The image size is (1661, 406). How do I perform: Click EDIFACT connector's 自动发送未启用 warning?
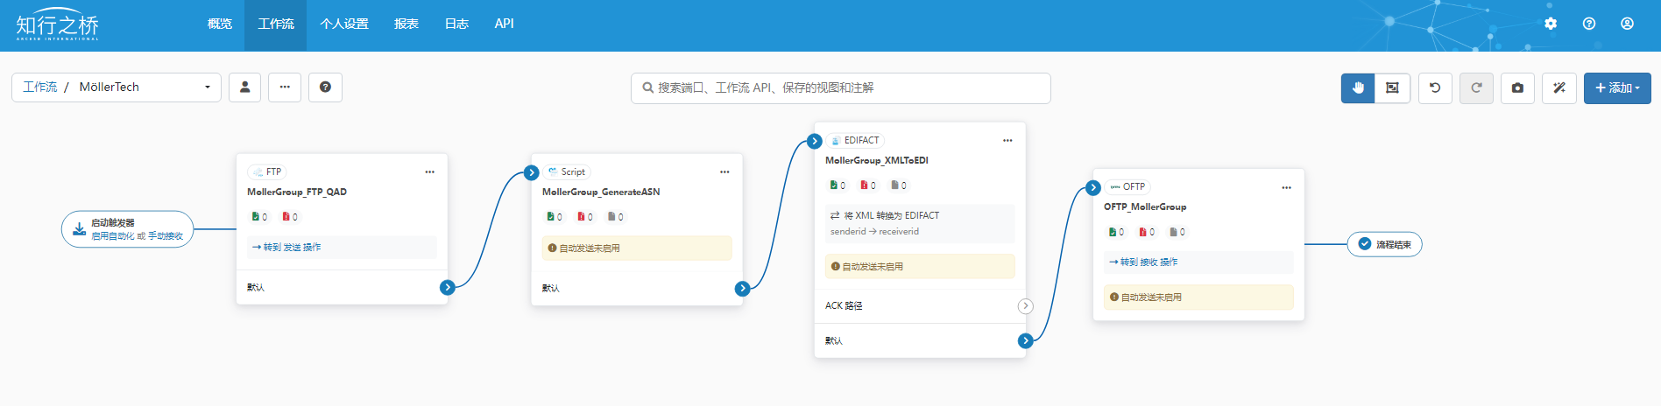tap(920, 266)
